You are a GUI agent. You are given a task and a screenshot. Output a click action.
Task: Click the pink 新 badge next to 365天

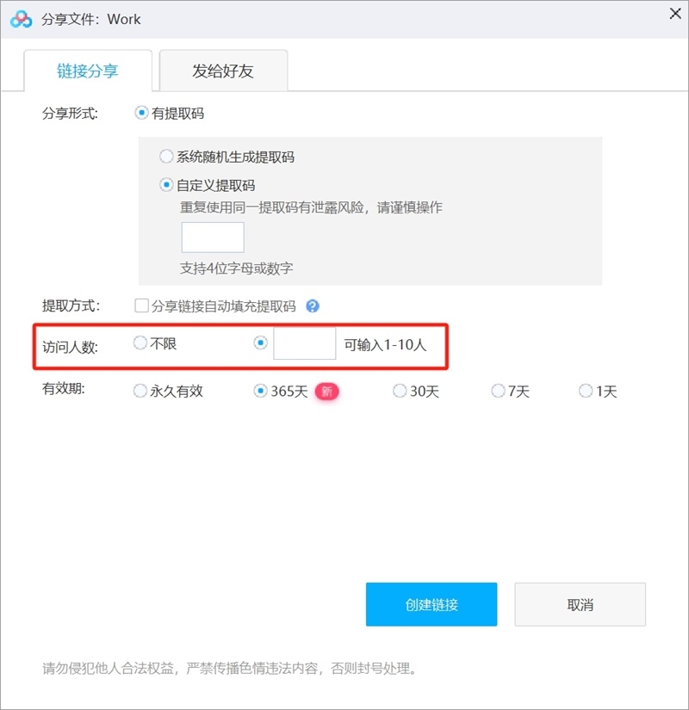pyautogui.click(x=326, y=391)
